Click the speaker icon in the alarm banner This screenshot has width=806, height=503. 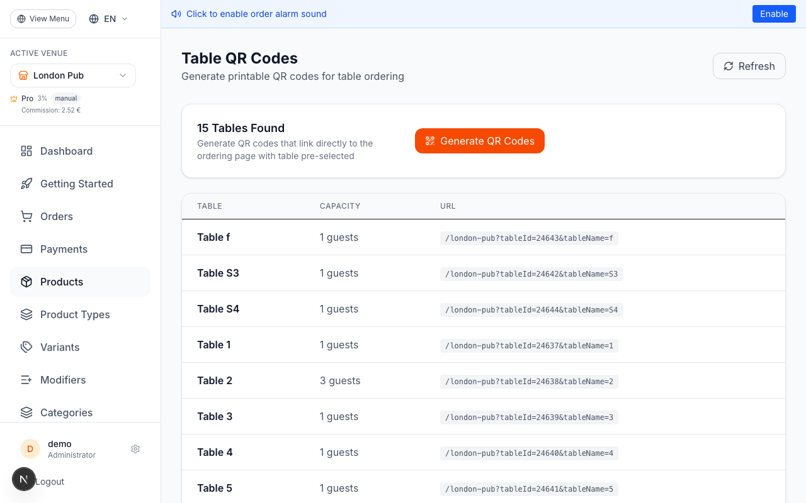[176, 13]
